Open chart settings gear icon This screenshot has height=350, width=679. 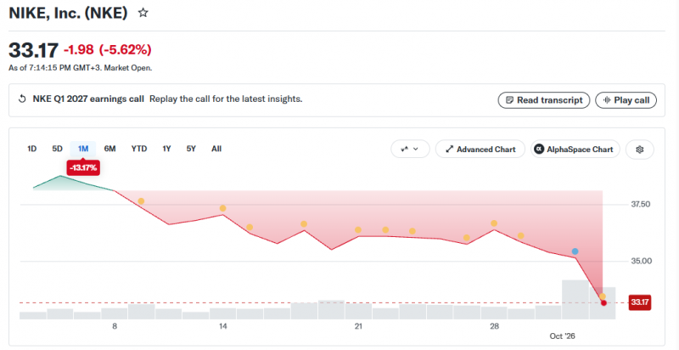click(640, 150)
